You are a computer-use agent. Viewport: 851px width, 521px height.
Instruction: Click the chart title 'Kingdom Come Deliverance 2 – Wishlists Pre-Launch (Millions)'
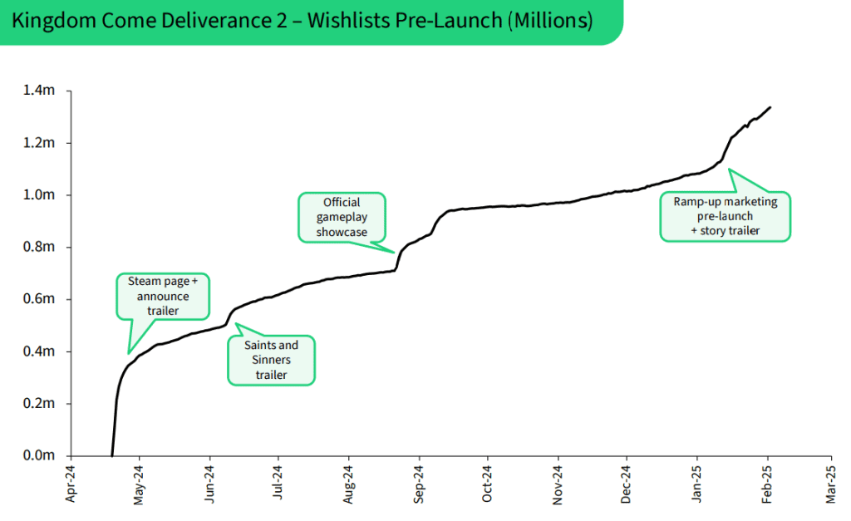(x=303, y=21)
